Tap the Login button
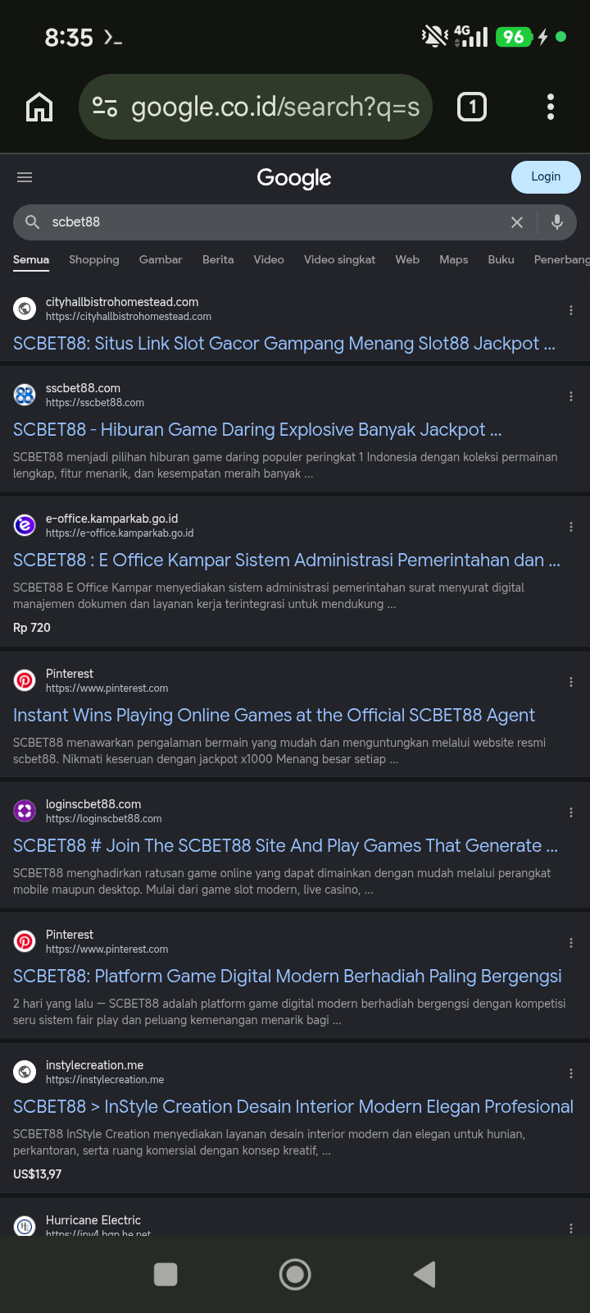Image resolution: width=590 pixels, height=1313 pixels. [x=546, y=177]
